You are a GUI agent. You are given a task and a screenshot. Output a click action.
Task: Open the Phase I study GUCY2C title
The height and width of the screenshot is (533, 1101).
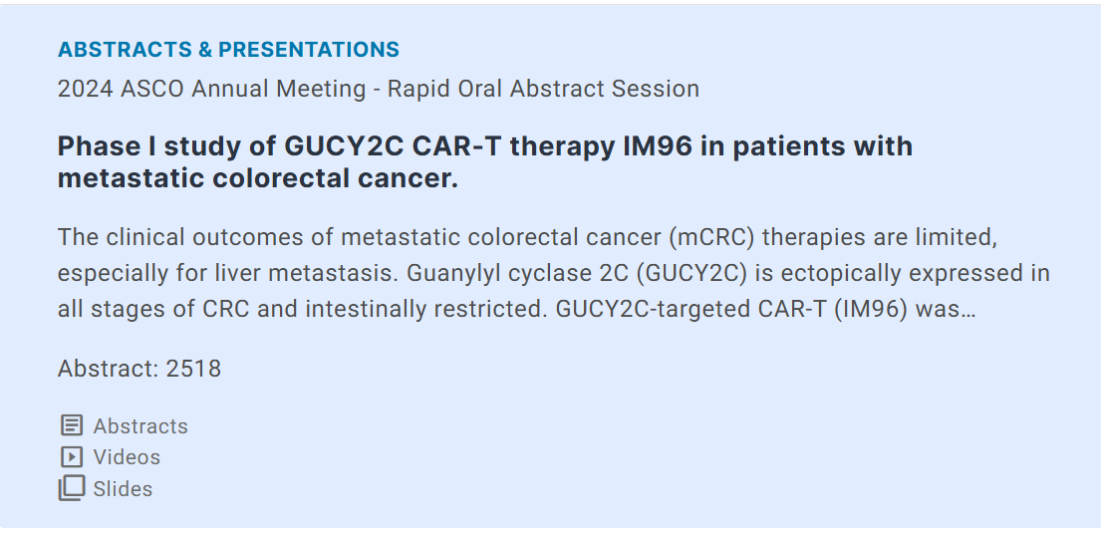tap(485, 162)
